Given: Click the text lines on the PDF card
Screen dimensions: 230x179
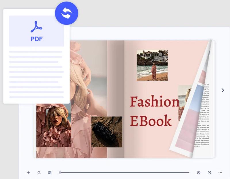Looking at the screenshot, I should (37, 74).
